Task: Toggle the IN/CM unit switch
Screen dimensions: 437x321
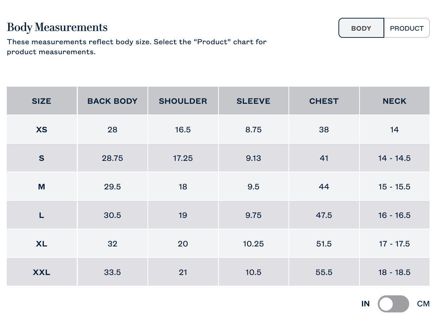Action: (393, 304)
